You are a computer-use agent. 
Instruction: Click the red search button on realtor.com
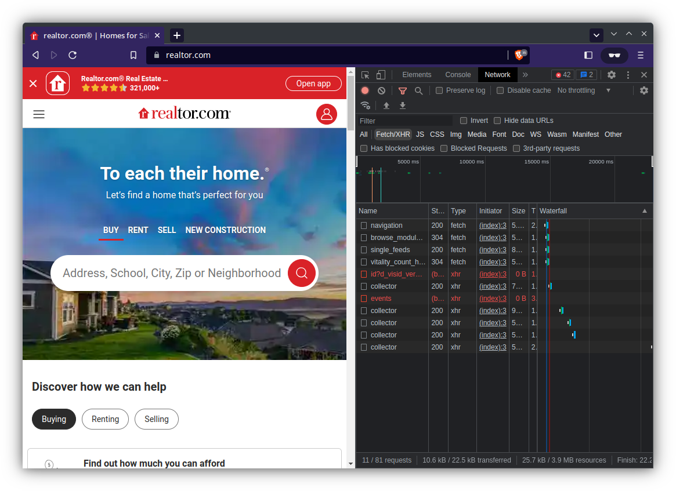[x=302, y=273]
